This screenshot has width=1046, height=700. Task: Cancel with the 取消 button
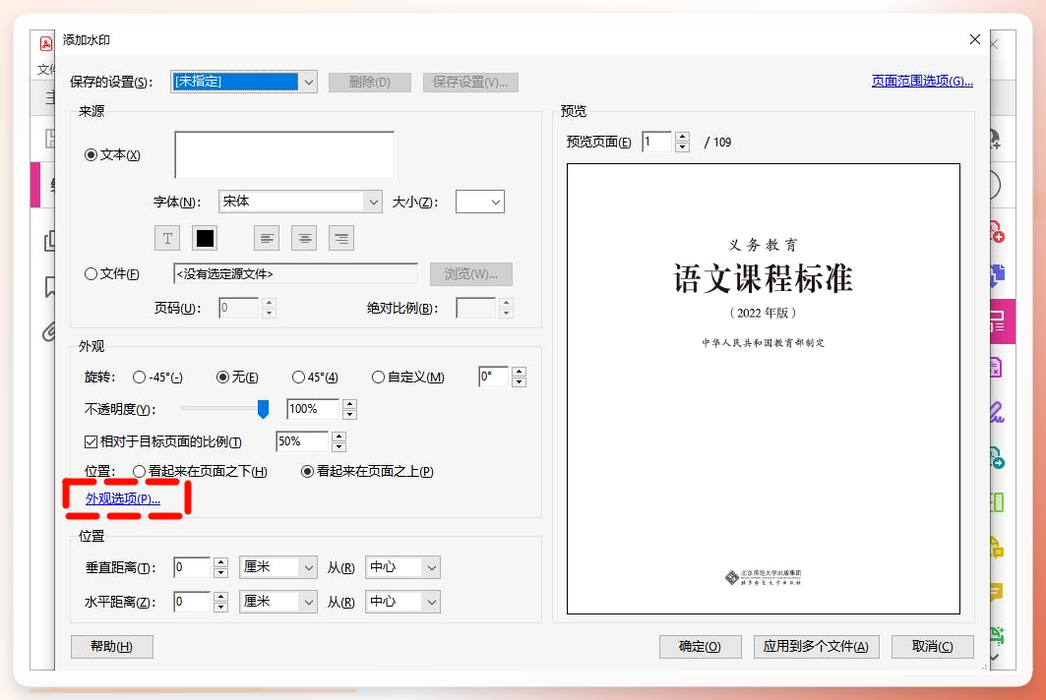(x=933, y=647)
